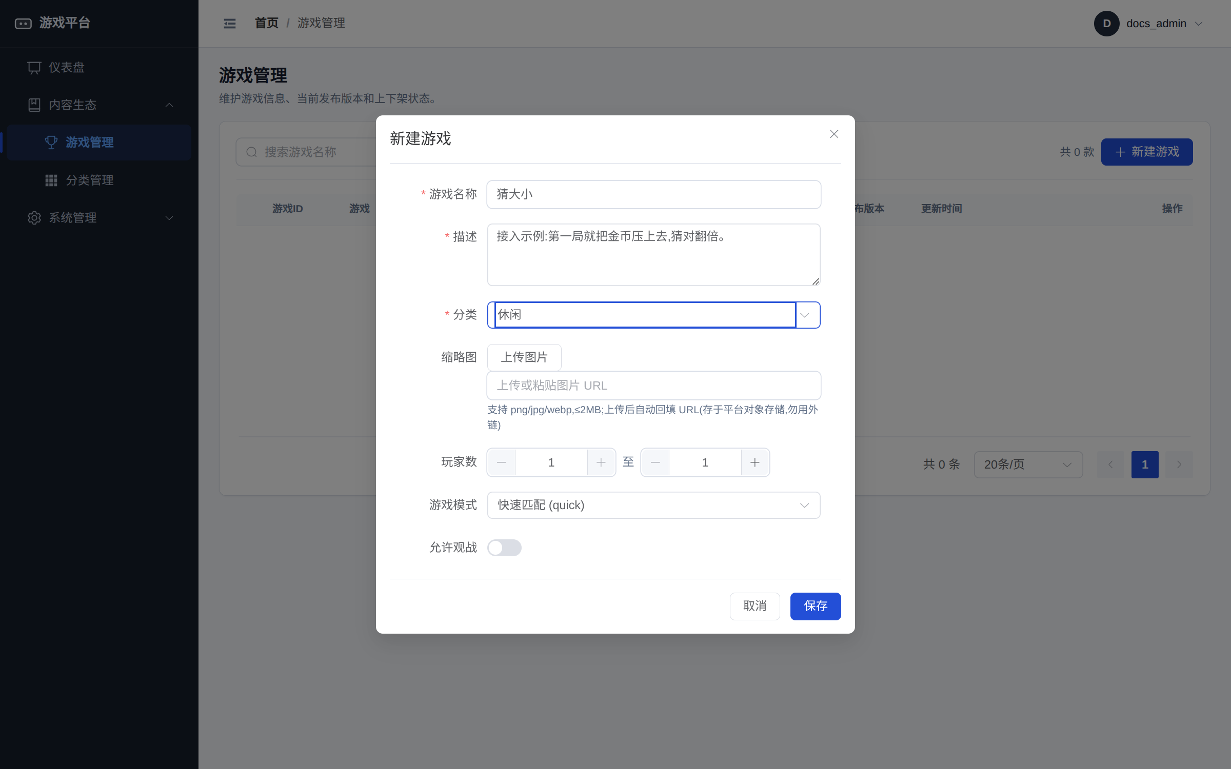Click the search magnifier icon
1231x769 pixels.
click(251, 152)
